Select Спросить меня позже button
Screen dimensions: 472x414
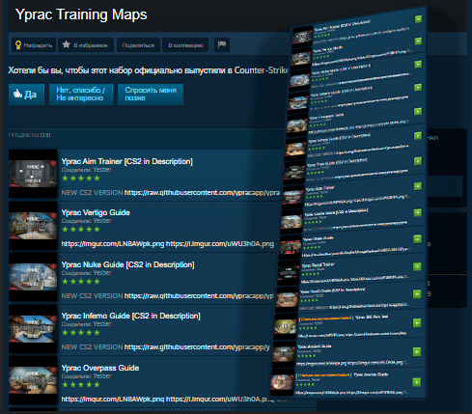click(x=151, y=95)
